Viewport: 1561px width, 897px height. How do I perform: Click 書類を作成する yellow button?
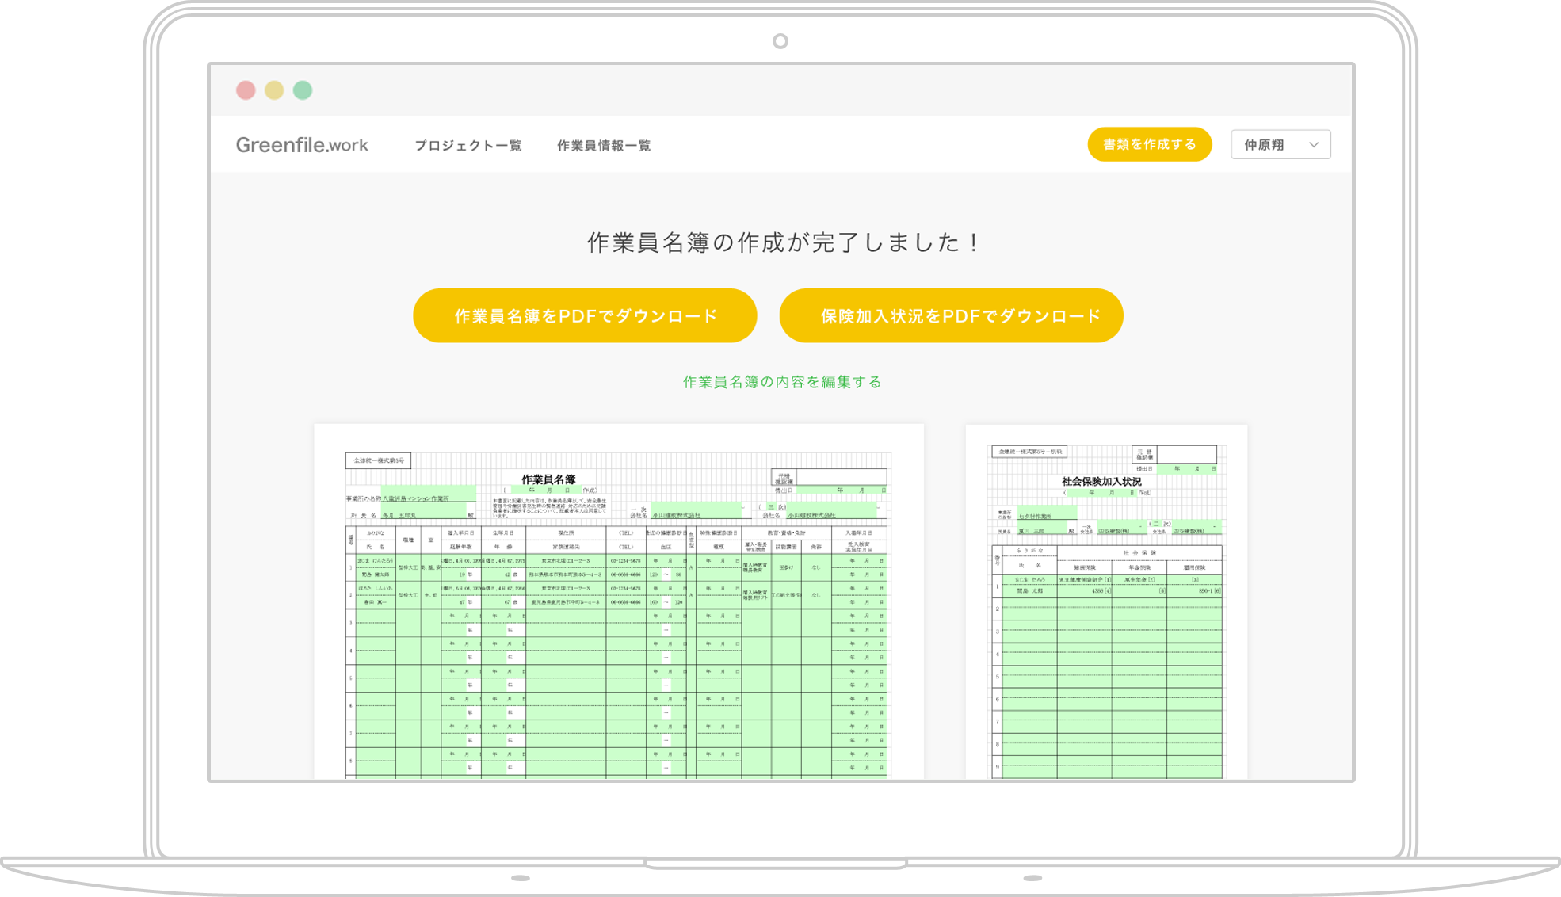click(1149, 144)
